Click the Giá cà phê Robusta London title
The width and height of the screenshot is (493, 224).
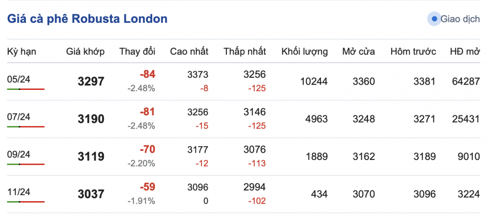(87, 19)
